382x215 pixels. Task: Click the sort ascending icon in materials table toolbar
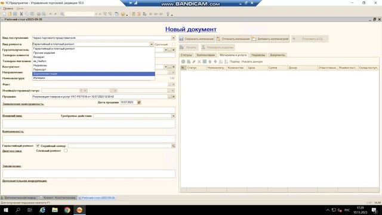221,62
